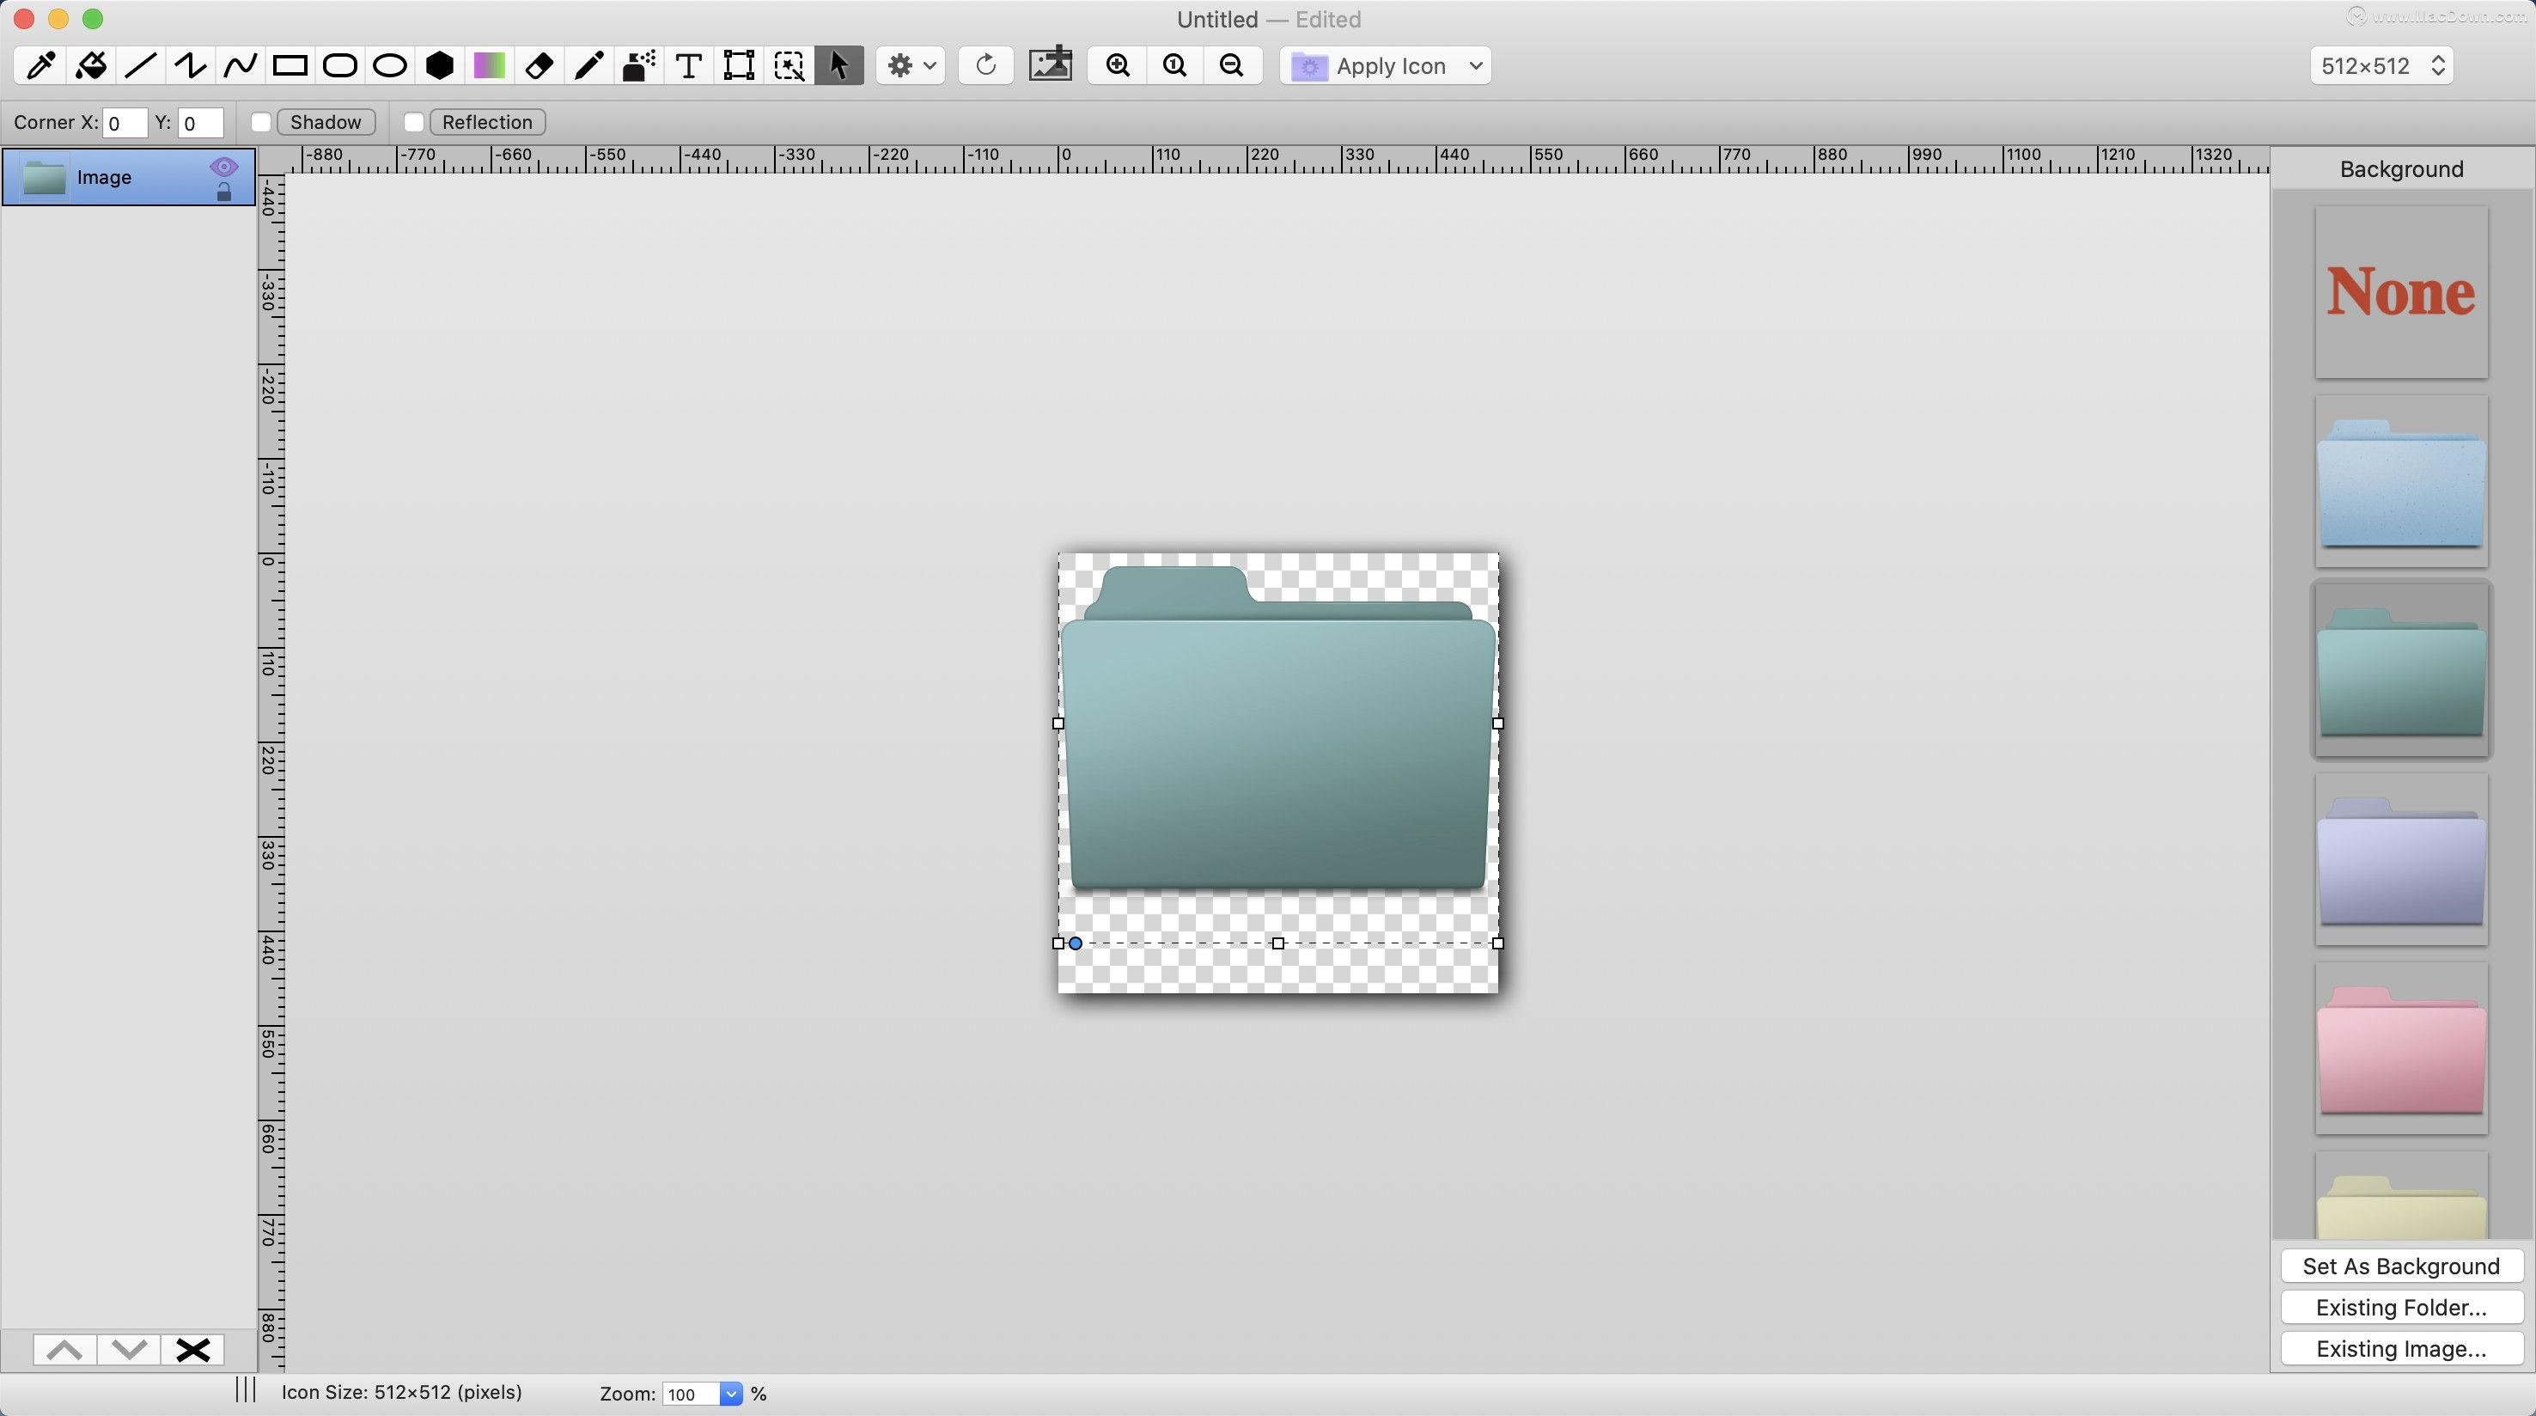Choose the teal folder background
This screenshot has width=2536, height=1416.
tap(2401, 670)
